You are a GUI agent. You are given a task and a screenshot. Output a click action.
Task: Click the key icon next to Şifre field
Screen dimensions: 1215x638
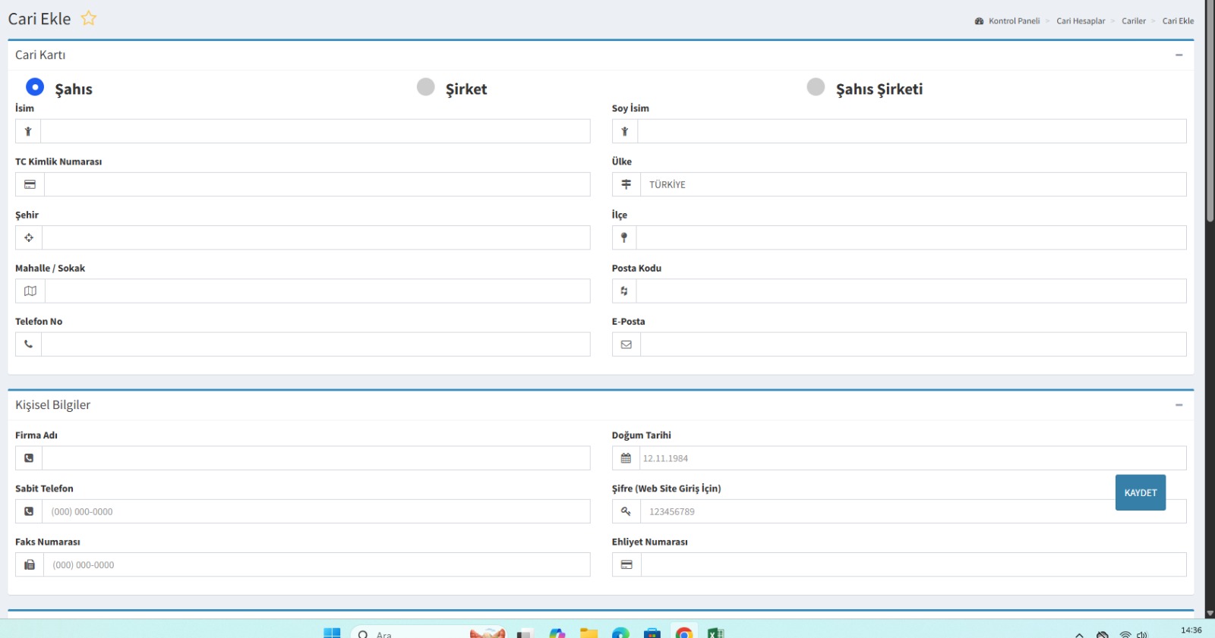tap(626, 511)
